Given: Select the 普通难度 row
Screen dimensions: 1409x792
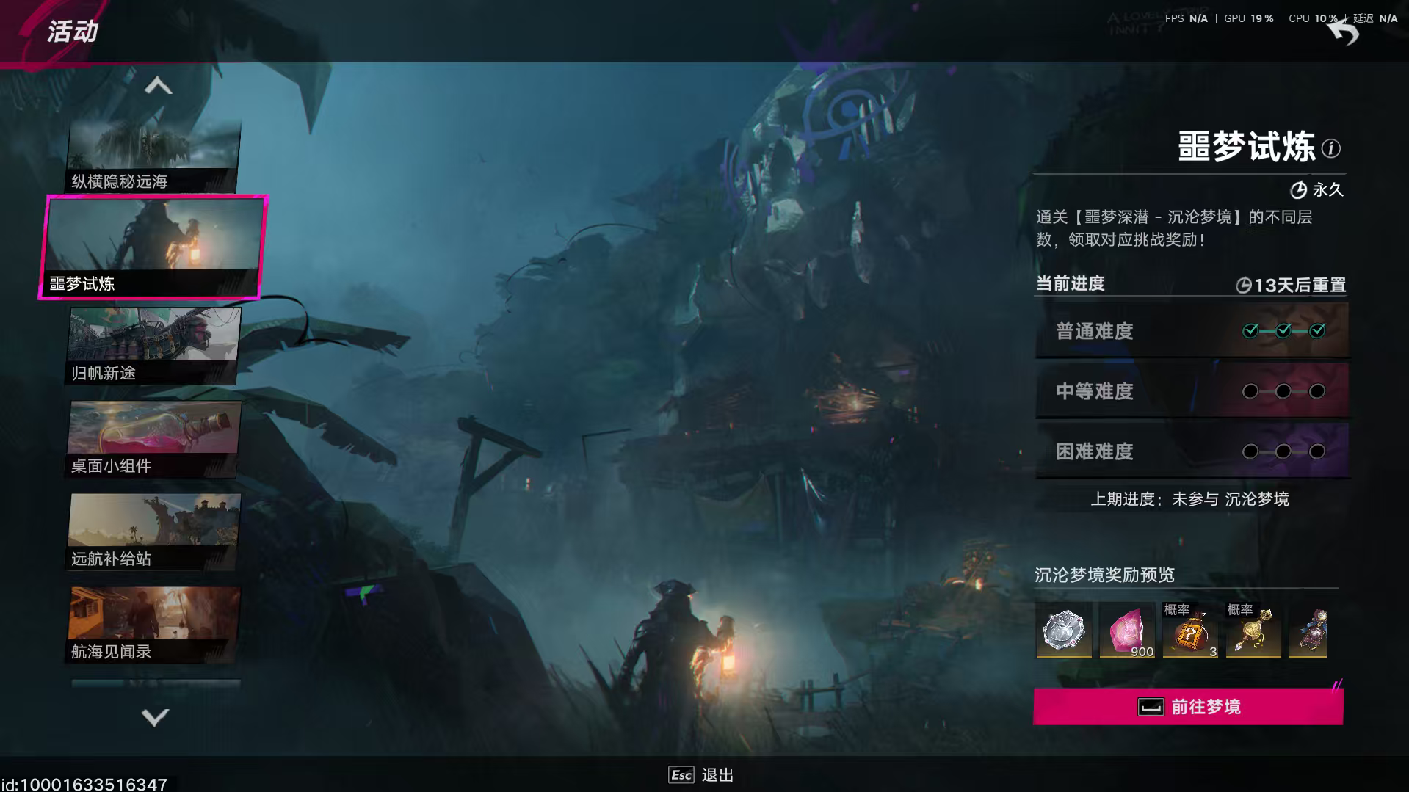Looking at the screenshot, I should [x=1192, y=331].
